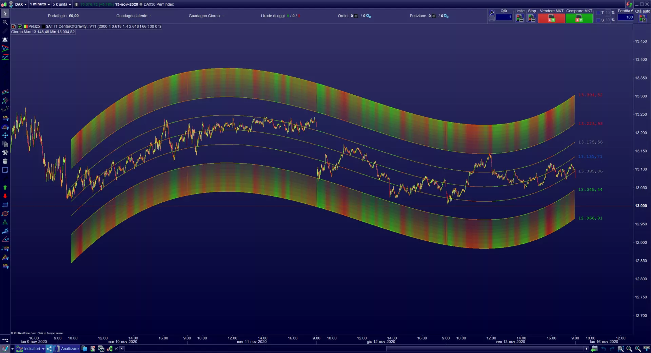Open position settings gear next to Posizione
The image size is (651, 353).
(x=446, y=16)
